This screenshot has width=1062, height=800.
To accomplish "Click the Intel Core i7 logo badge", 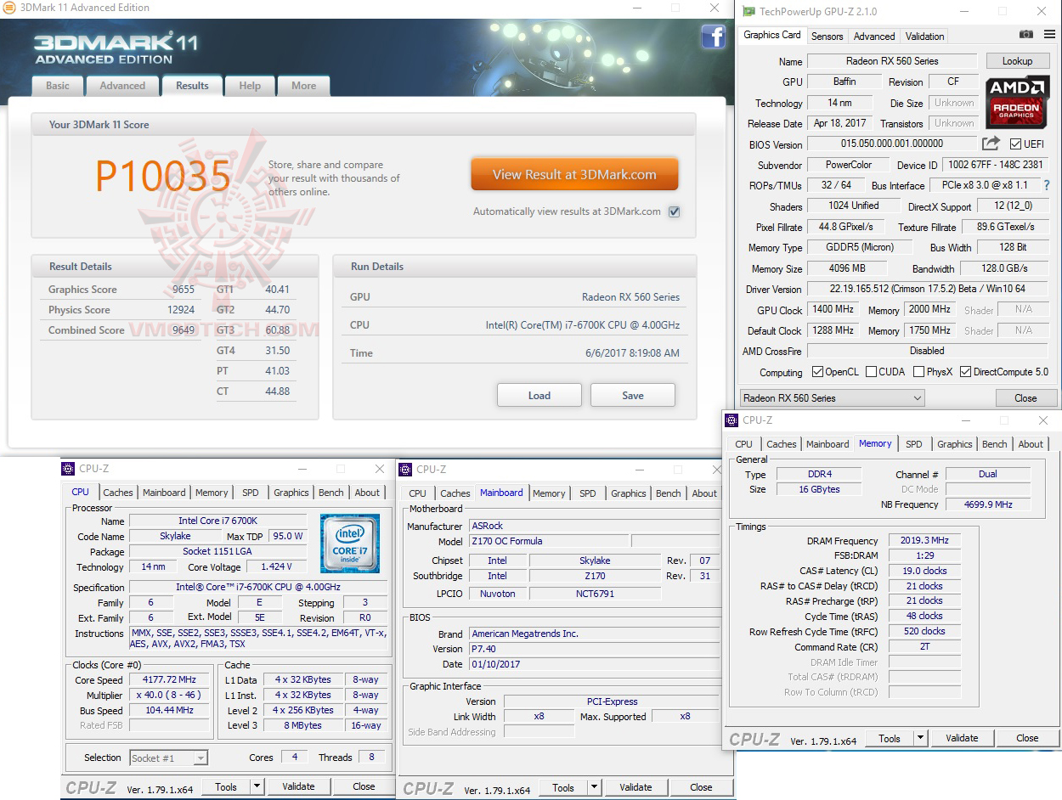I will 349,543.
